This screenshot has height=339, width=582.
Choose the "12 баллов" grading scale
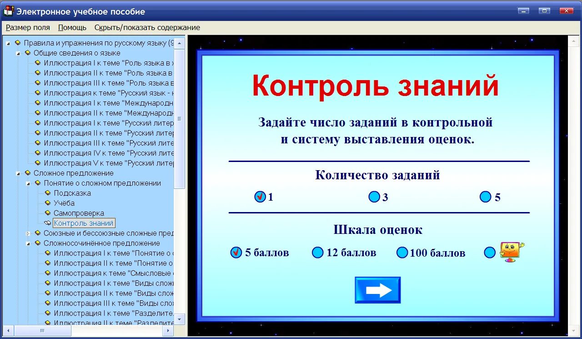[318, 253]
